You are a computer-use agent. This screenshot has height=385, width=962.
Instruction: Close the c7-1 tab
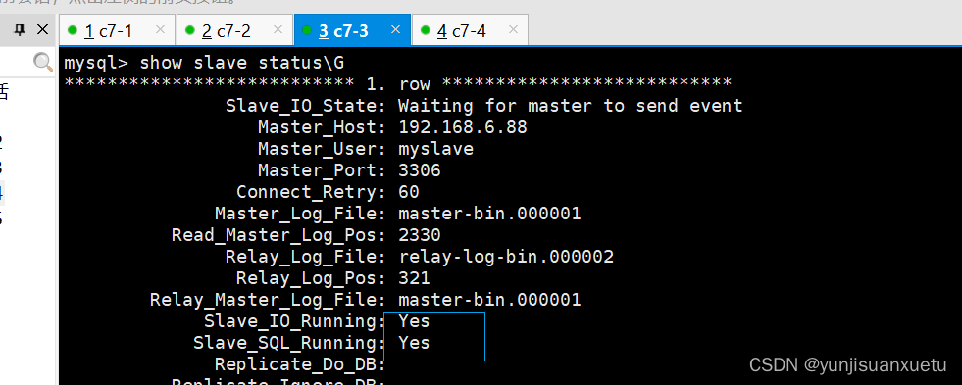click(160, 29)
